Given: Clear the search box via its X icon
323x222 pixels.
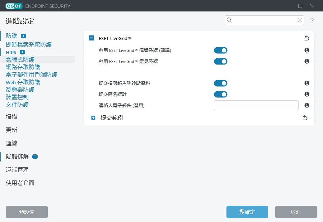Looking at the screenshot, I should point(300,20).
